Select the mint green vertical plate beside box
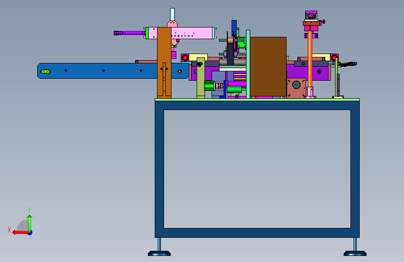This screenshot has width=404, height=262. click(248, 64)
